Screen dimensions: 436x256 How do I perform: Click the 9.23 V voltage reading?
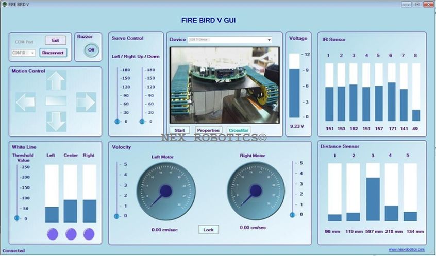click(297, 126)
